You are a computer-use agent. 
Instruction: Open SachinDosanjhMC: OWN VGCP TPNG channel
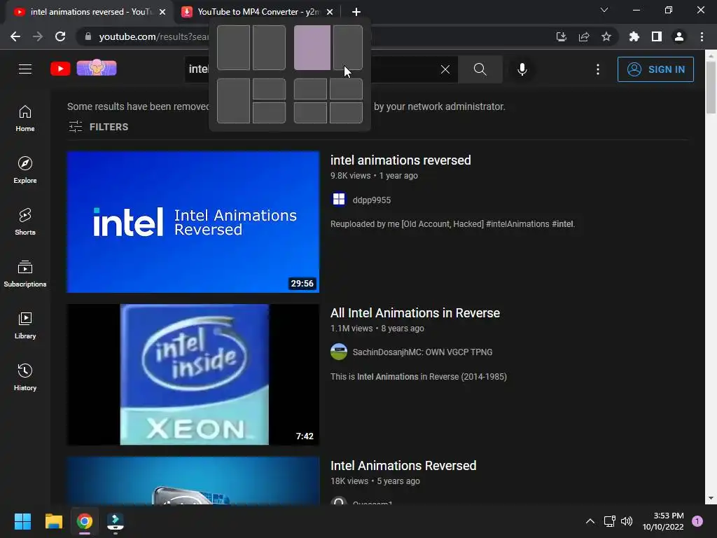tap(422, 352)
